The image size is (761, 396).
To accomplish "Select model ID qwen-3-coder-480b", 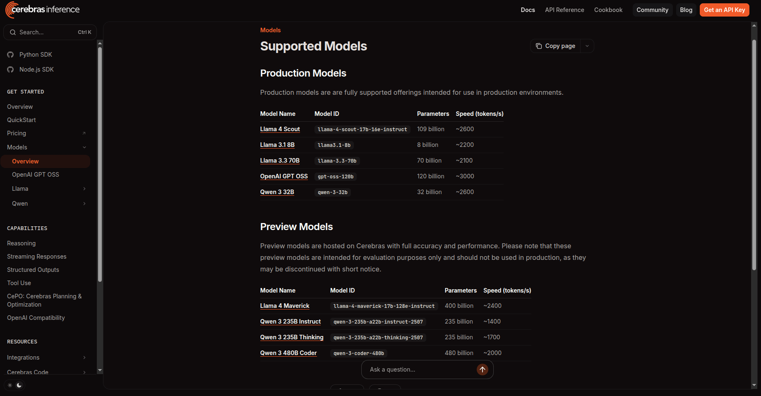I will click(359, 353).
